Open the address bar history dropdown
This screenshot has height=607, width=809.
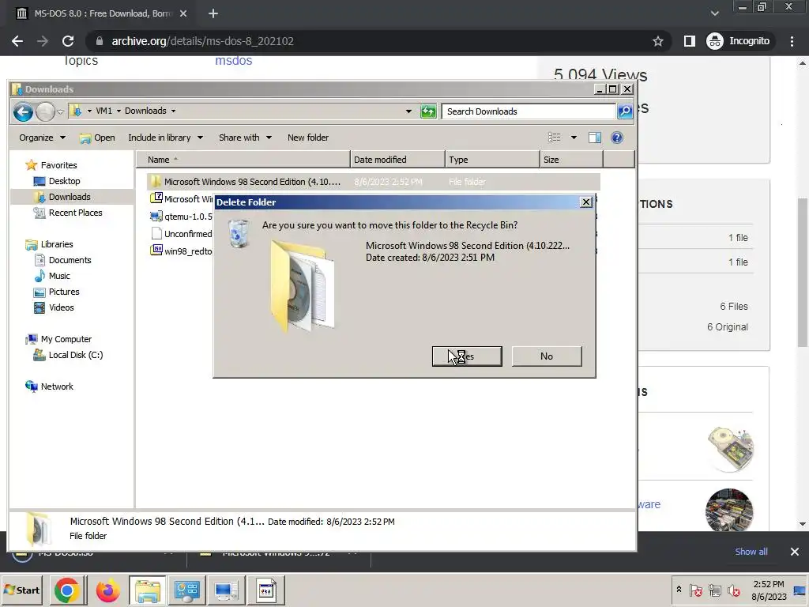click(x=408, y=111)
